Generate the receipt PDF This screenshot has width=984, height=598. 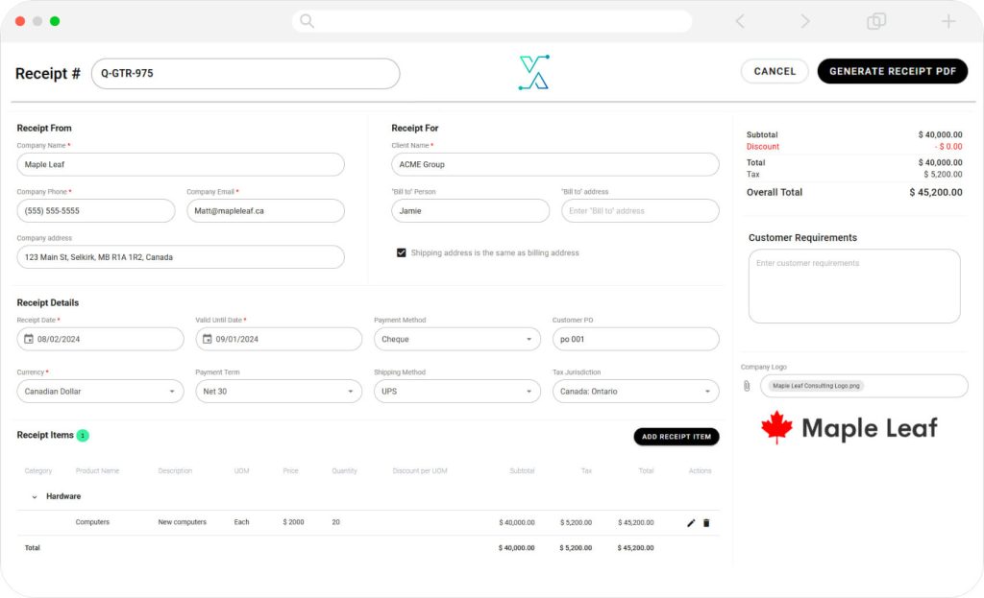coord(892,70)
